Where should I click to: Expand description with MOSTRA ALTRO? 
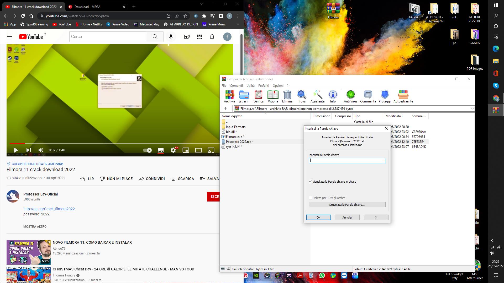(x=35, y=227)
